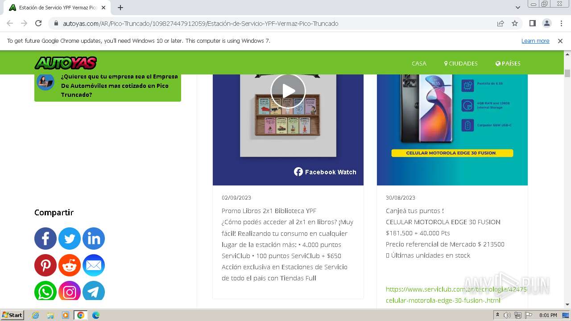Image resolution: width=571 pixels, height=321 pixels.
Task: Reload the current page
Action: coord(38,23)
